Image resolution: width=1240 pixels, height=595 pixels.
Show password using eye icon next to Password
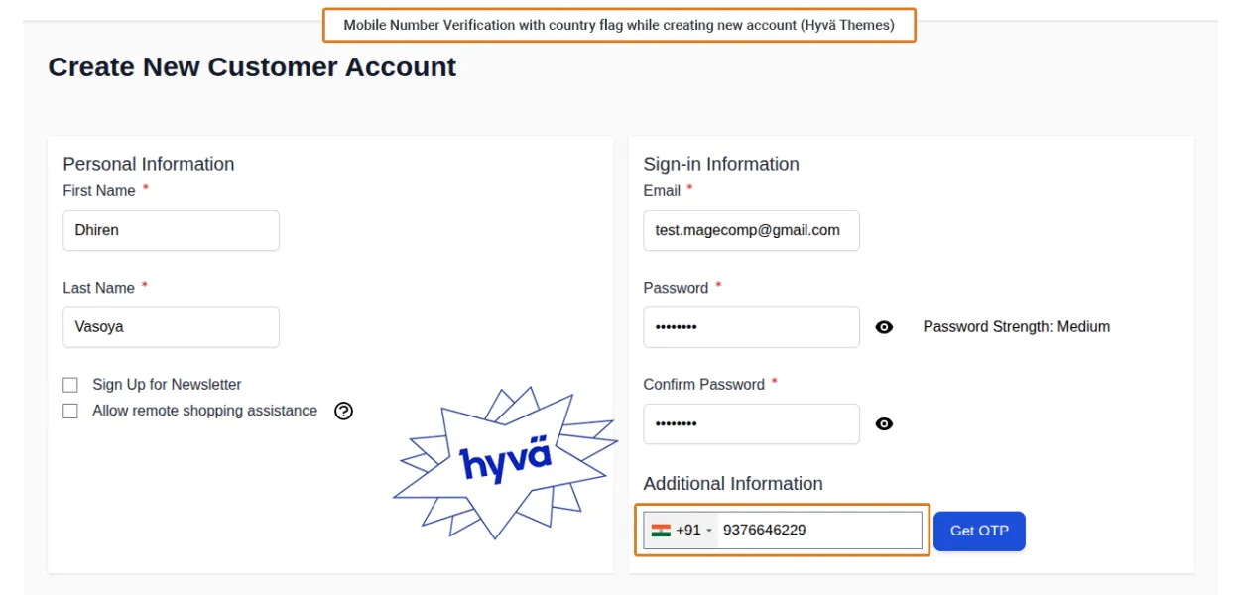coord(884,327)
